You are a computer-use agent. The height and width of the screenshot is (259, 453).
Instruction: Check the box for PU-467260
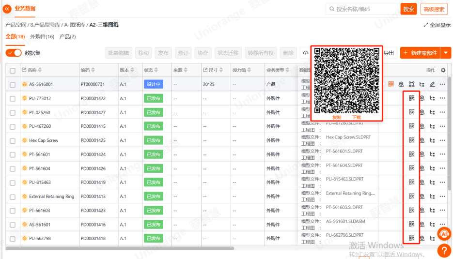coord(13,126)
